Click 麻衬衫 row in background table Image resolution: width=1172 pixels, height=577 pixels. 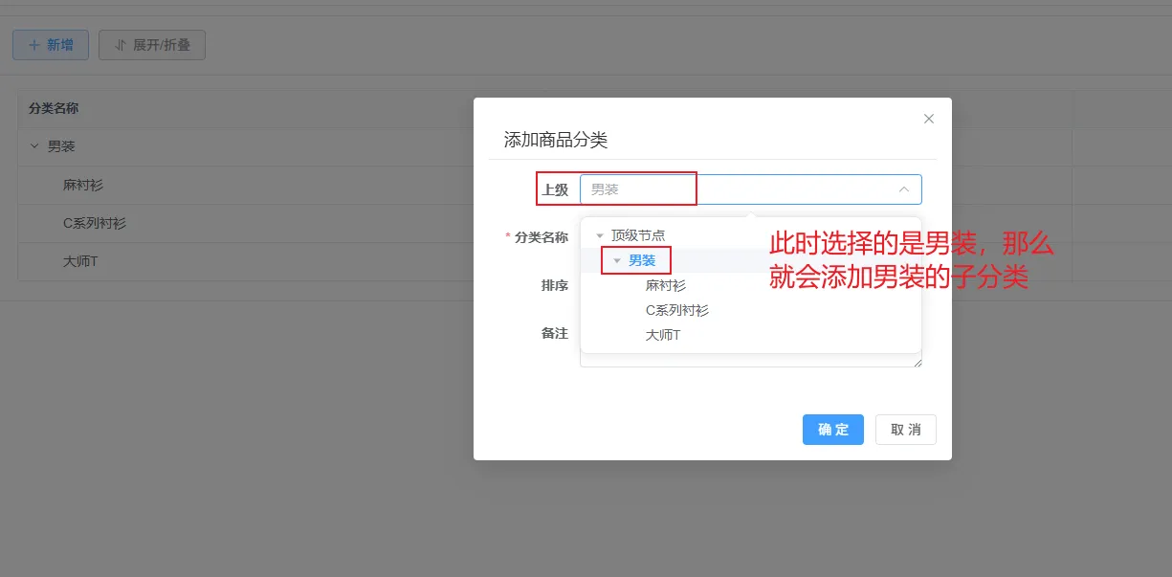(x=83, y=185)
